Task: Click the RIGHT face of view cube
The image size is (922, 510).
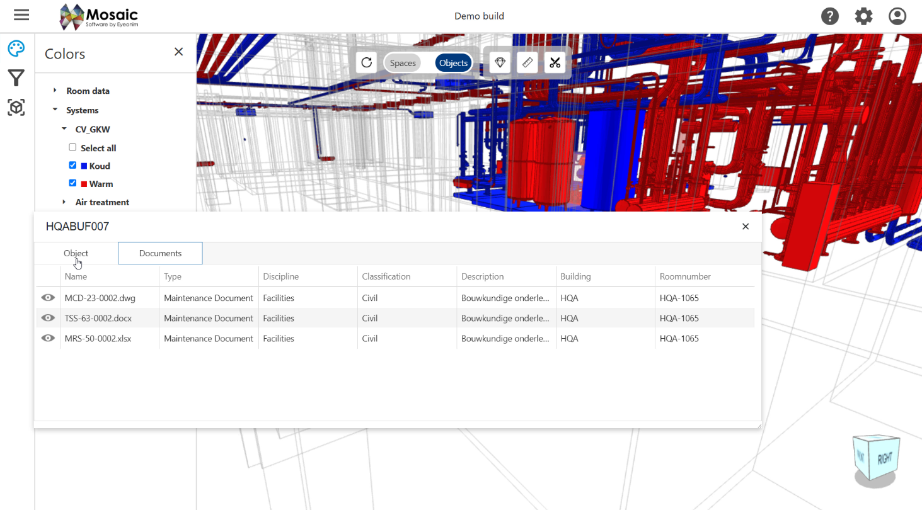Action: coord(885,458)
